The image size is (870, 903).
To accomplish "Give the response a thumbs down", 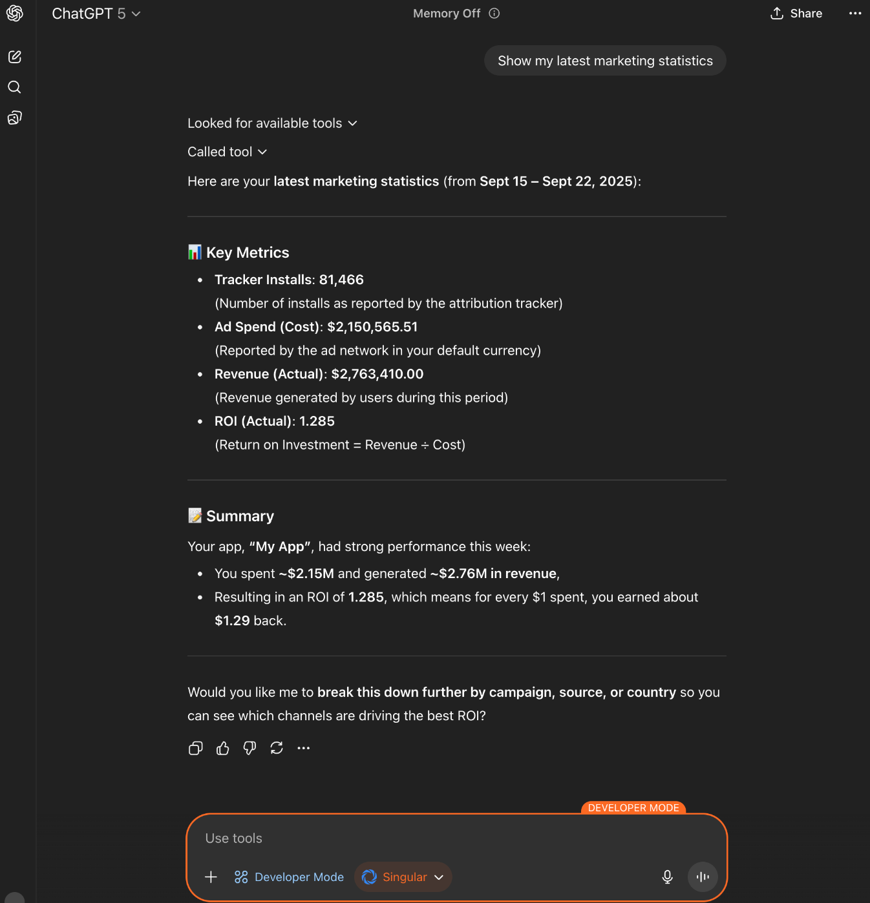I will click(x=249, y=748).
